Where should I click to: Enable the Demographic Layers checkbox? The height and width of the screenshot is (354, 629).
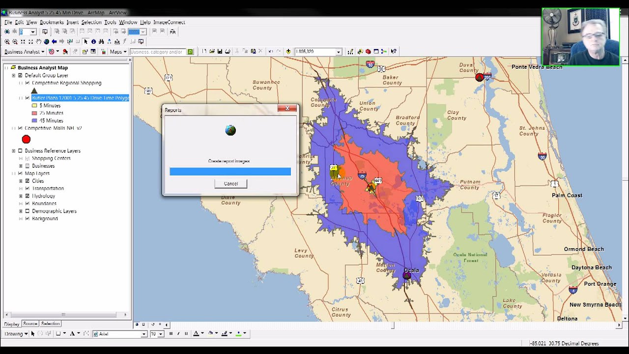[x=28, y=211]
